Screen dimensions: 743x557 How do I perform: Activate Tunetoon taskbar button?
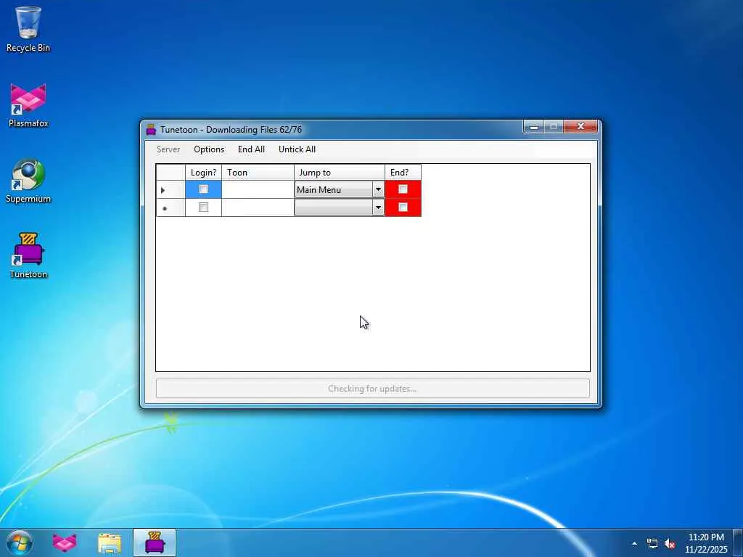(155, 542)
